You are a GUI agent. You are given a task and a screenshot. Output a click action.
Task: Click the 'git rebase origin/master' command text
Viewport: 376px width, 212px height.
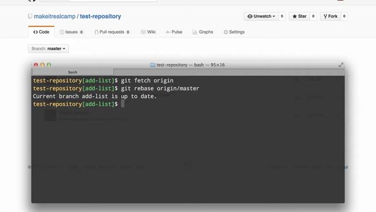click(160, 88)
